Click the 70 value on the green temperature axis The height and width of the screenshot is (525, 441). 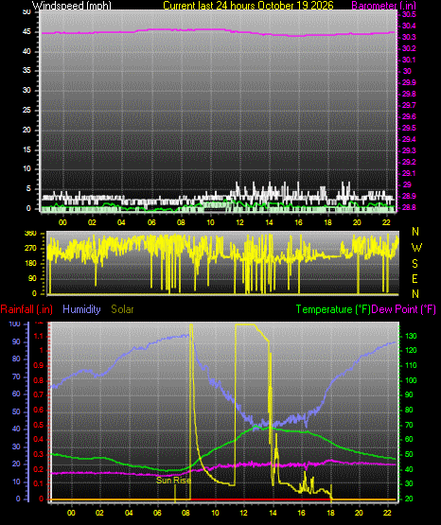[409, 426]
